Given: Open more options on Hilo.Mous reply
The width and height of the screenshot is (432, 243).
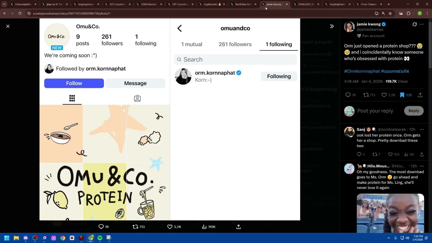Looking at the screenshot, I should (x=422, y=166).
